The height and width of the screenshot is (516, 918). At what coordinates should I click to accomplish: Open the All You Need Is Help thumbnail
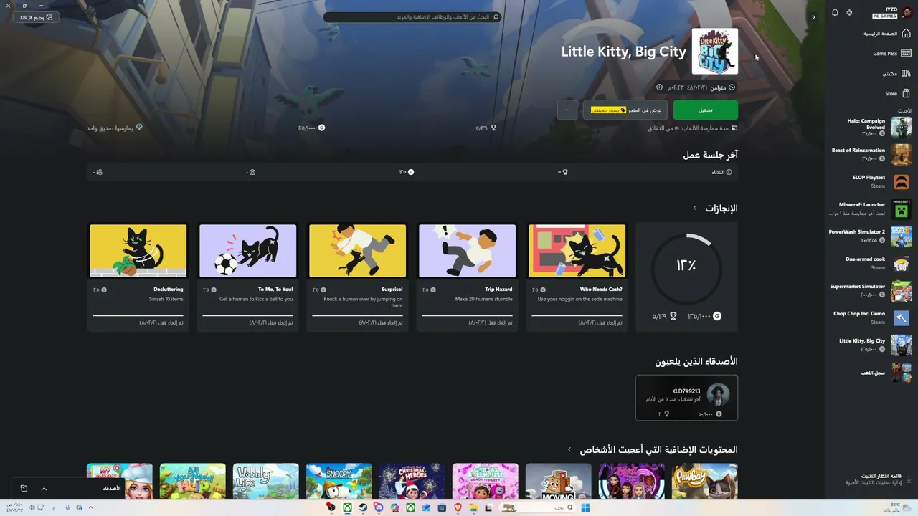(193, 481)
